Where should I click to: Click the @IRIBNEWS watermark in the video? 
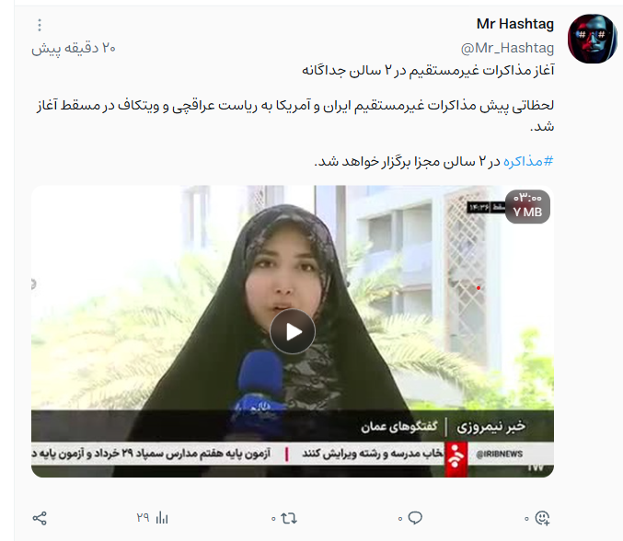coord(499,454)
